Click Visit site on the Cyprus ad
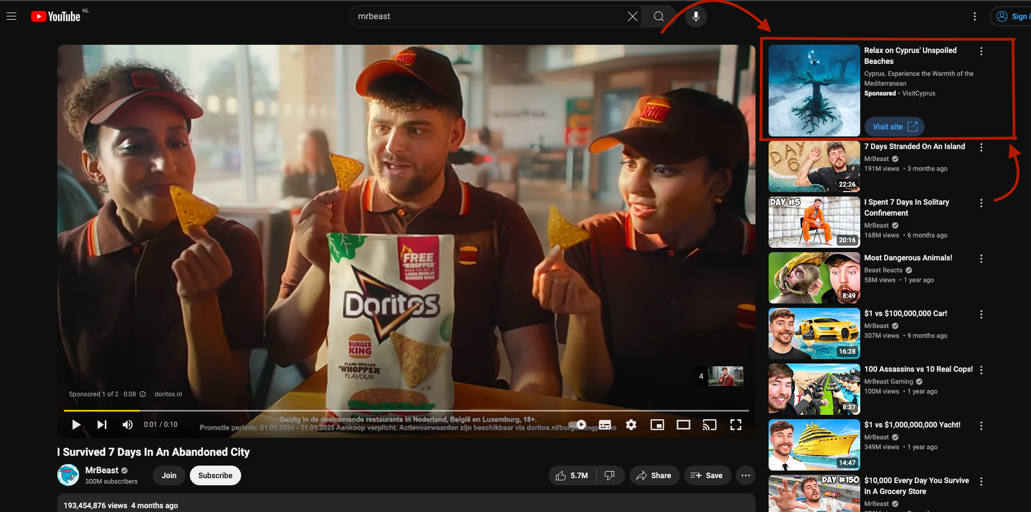This screenshot has height=512, width=1031. 894,127
